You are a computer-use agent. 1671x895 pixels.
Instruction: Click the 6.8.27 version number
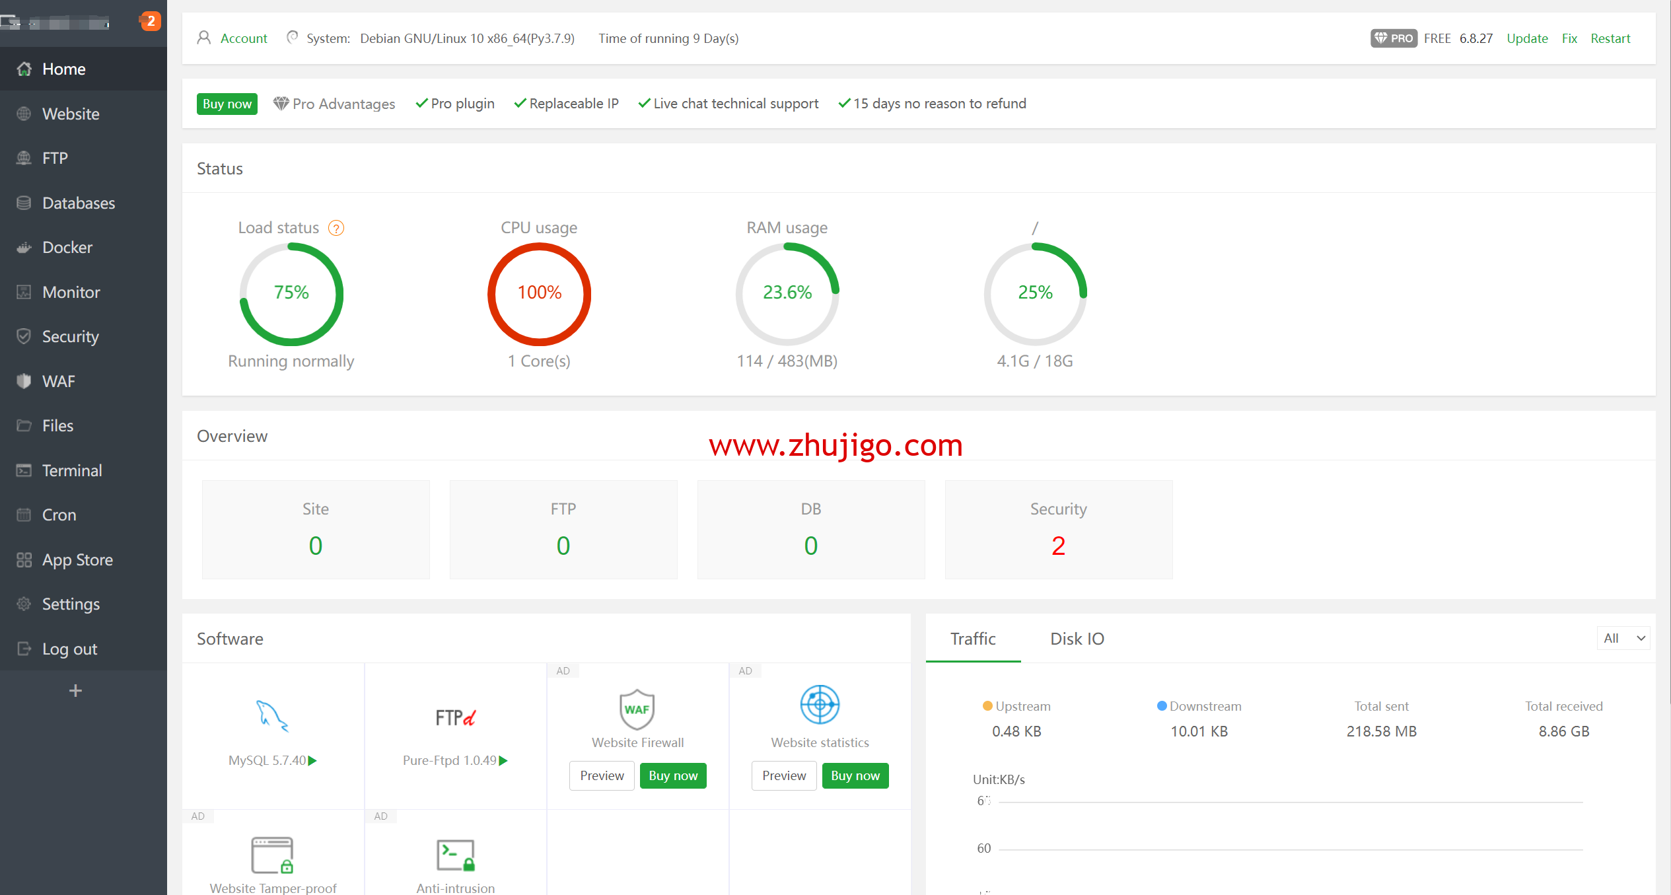[x=1476, y=38]
